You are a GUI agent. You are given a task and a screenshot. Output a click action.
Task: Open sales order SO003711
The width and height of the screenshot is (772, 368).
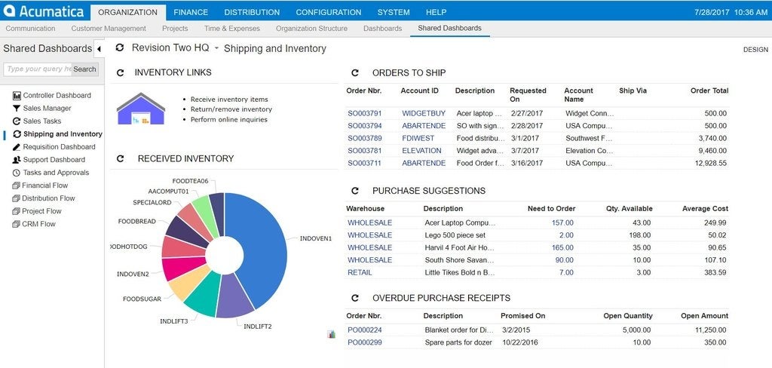[364, 163]
